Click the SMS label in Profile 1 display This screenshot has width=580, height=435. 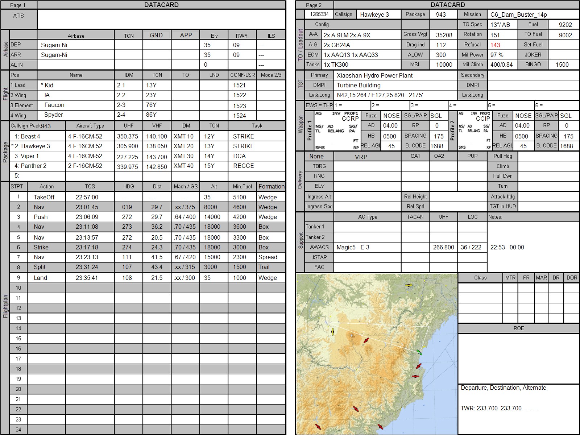(x=320, y=148)
